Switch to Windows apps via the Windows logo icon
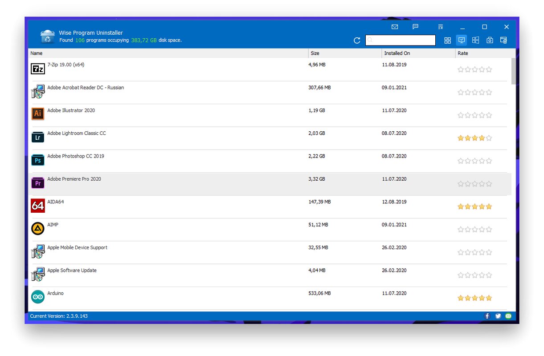The width and height of the screenshot is (544, 356). point(476,40)
